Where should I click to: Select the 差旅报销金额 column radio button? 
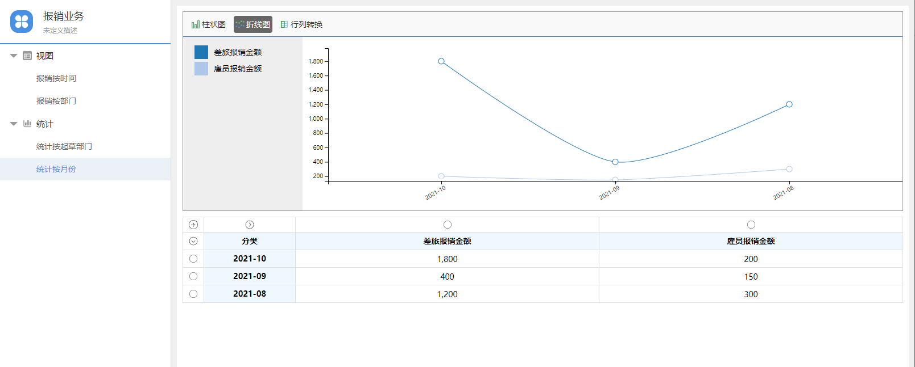448,225
